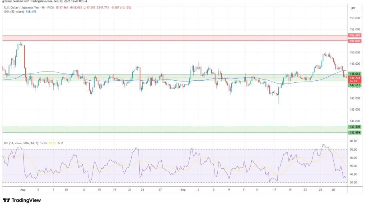Viewport: 365px width, 205px height.
Task: Click the green 147.517 price tag
Action: click(353, 85)
